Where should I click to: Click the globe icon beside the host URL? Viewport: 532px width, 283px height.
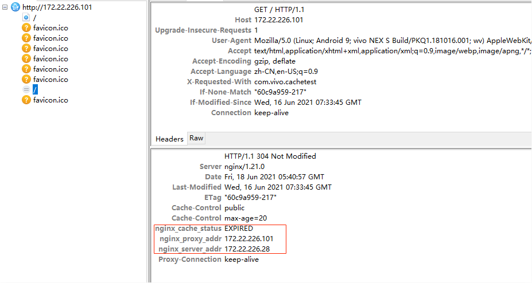click(x=15, y=7)
